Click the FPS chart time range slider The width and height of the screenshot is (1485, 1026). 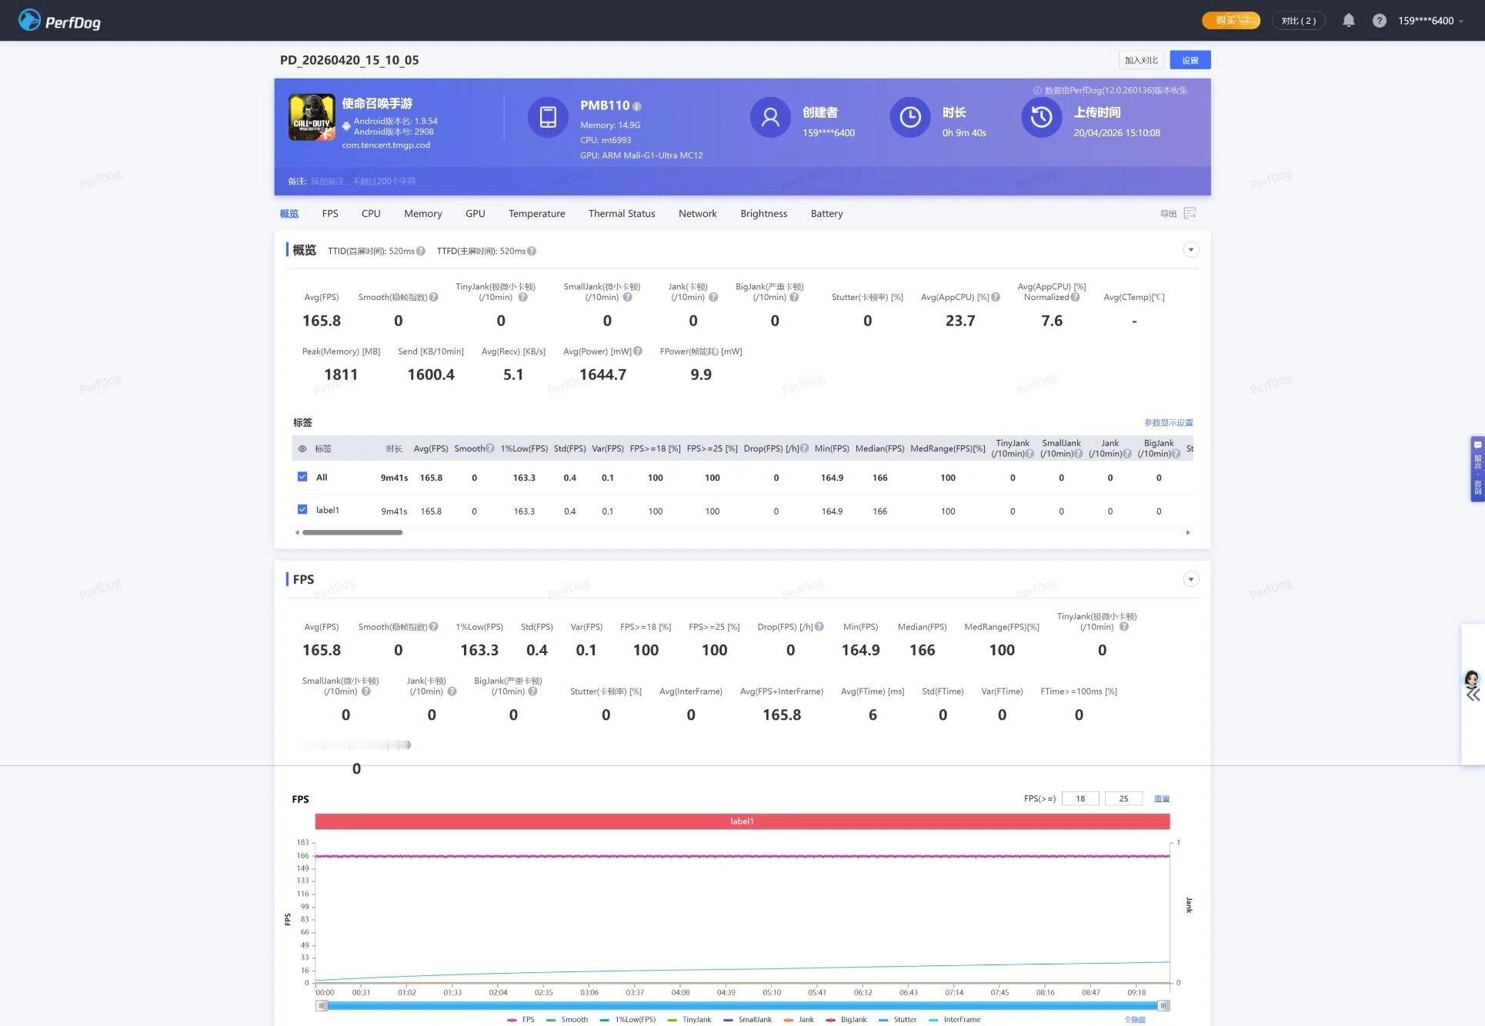[x=742, y=1005]
